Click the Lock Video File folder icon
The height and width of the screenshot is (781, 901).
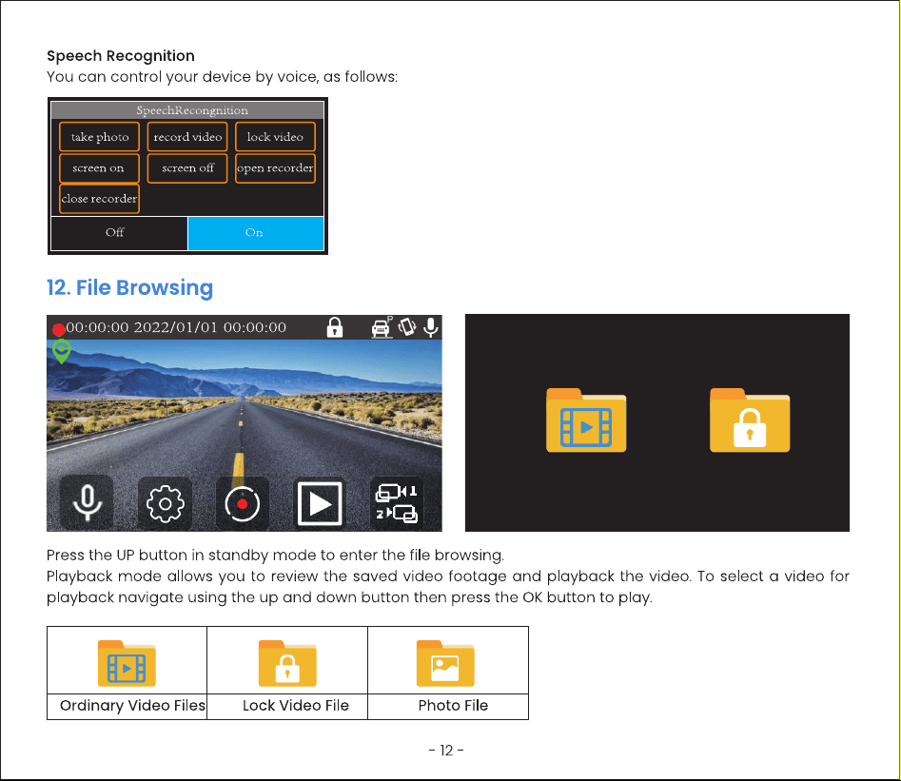(x=287, y=663)
